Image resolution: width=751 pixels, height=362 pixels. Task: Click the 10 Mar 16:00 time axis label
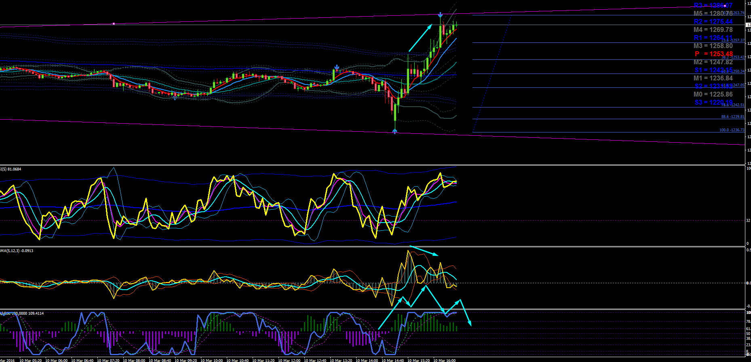[x=444, y=360]
